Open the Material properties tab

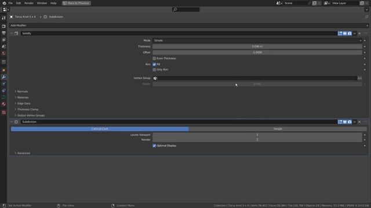tap(3, 104)
